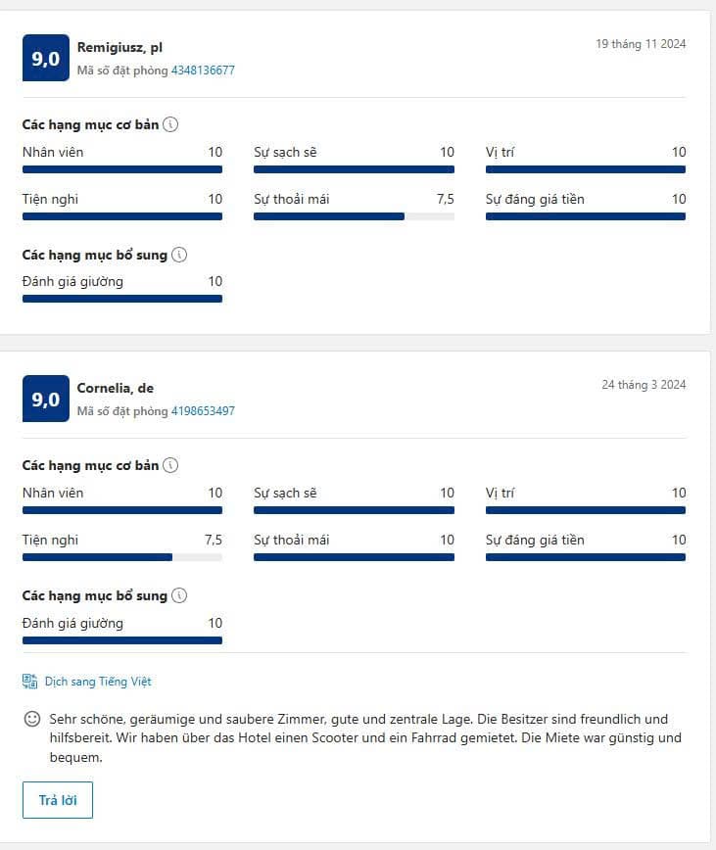Click Remigiusz's 9,0 score badge
The image size is (716, 850).
(x=46, y=58)
